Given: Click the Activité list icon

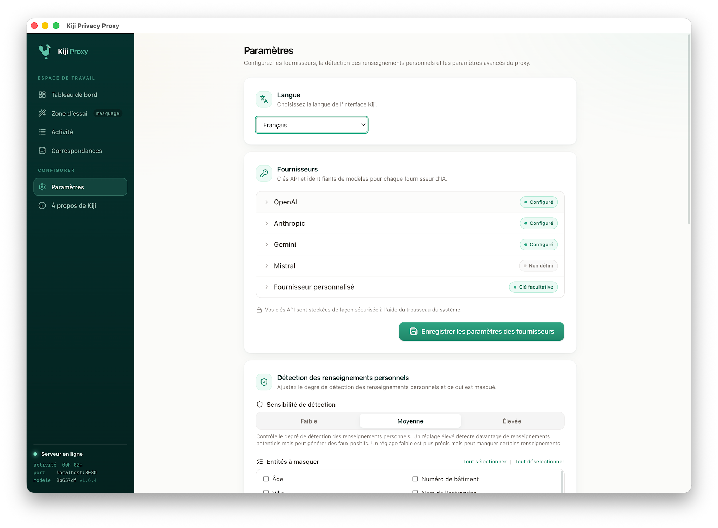Looking at the screenshot, I should pyautogui.click(x=42, y=132).
